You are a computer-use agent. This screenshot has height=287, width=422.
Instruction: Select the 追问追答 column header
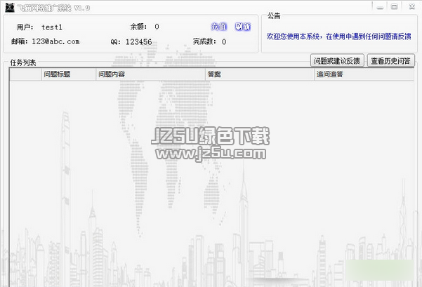364,74
